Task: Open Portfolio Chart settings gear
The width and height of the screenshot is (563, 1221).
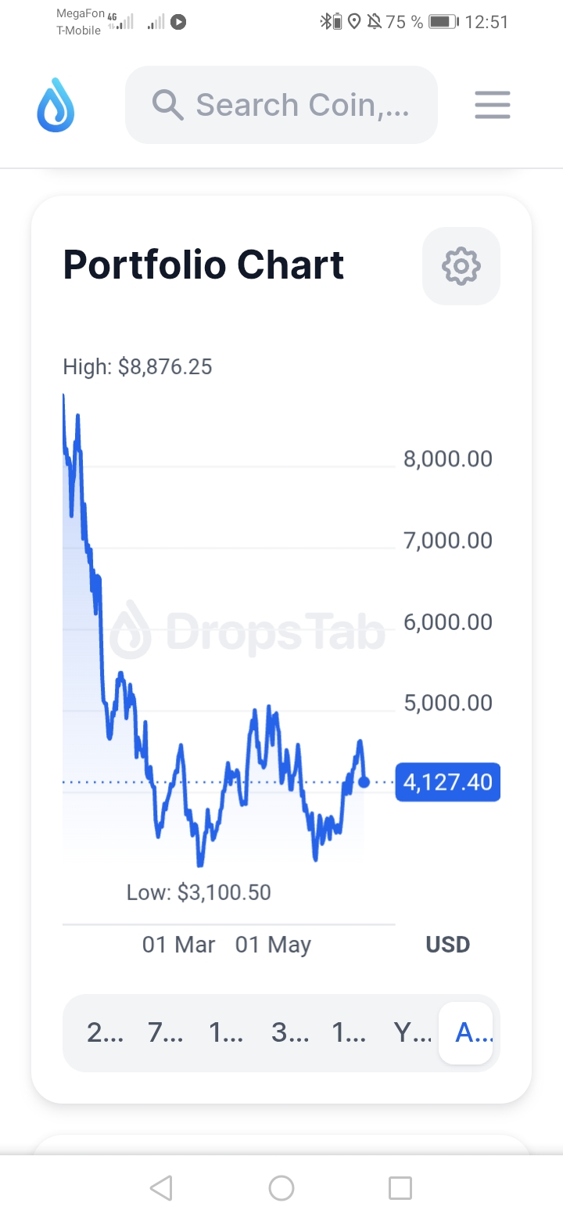Action: pyautogui.click(x=461, y=266)
